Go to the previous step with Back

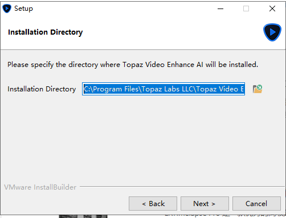coord(153,204)
